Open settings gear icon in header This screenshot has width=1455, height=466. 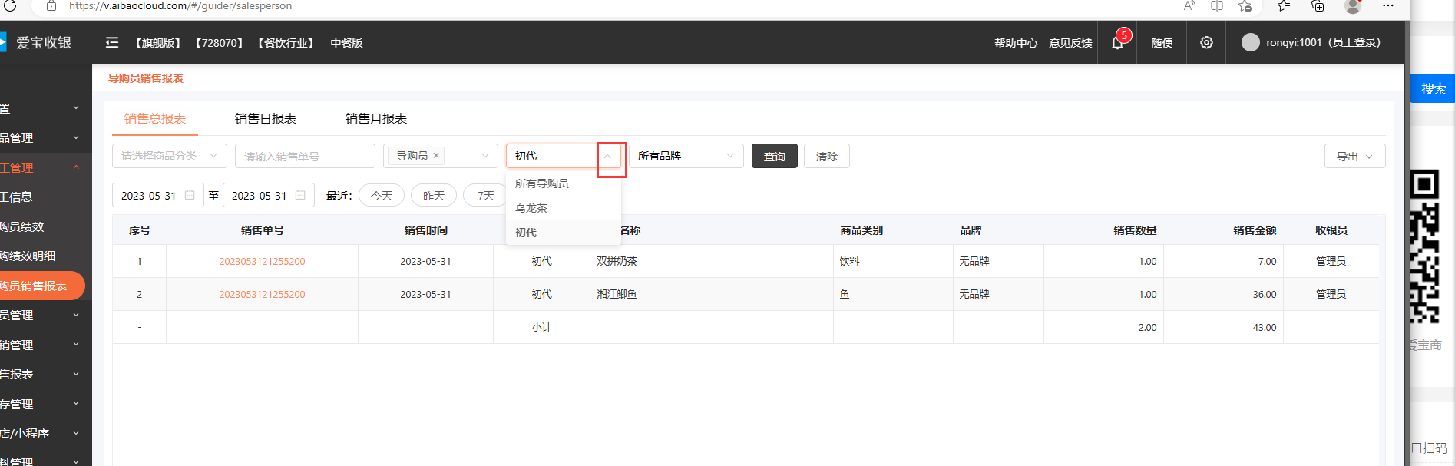(1206, 43)
